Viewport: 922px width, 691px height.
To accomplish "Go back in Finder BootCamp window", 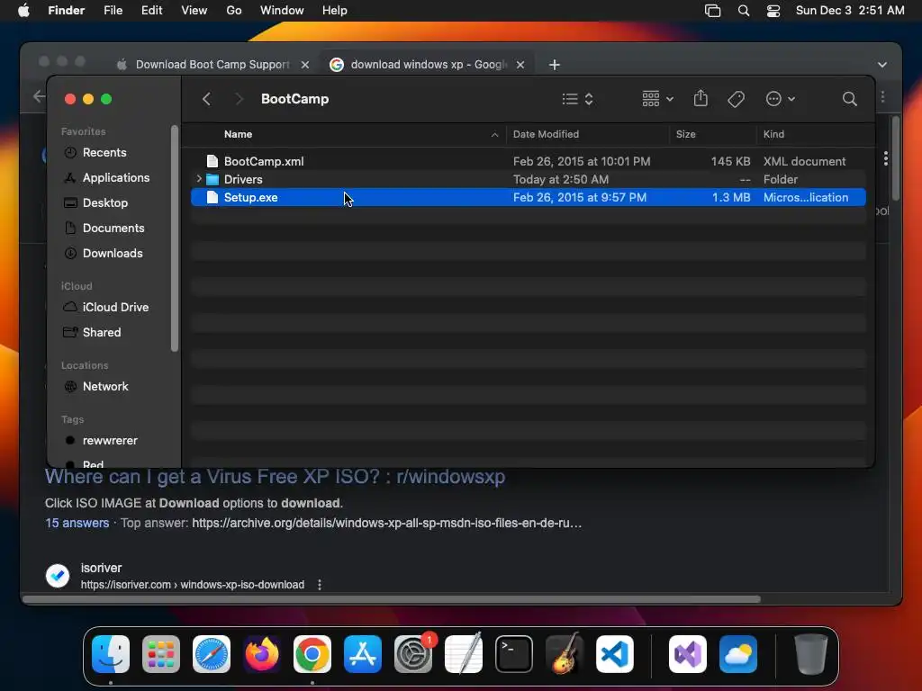I will coord(206,99).
